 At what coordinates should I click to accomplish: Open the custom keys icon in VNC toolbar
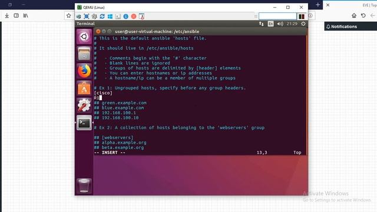coord(118,16)
